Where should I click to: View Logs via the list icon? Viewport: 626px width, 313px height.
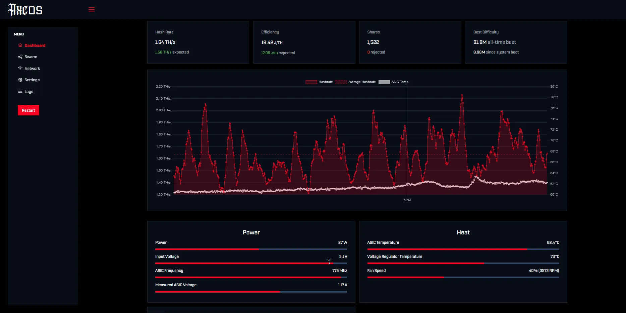coord(20,91)
